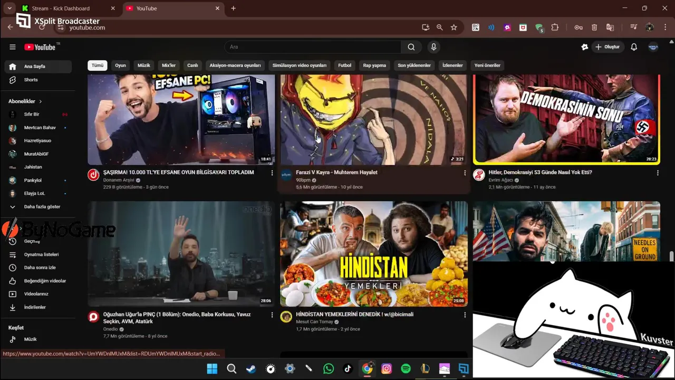Select the Yeni öneriler chip
Image resolution: width=675 pixels, height=380 pixels.
point(487,65)
